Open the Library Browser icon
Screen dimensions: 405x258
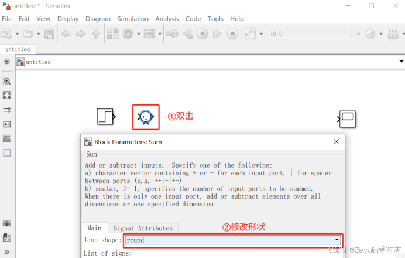coord(112,33)
